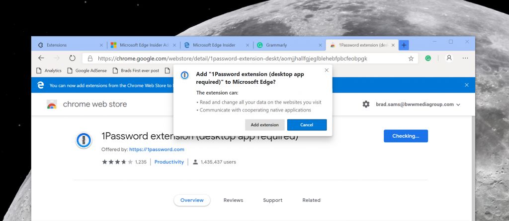Click the lock icon in the address bar
509x221 pixels.
[x=90, y=58]
